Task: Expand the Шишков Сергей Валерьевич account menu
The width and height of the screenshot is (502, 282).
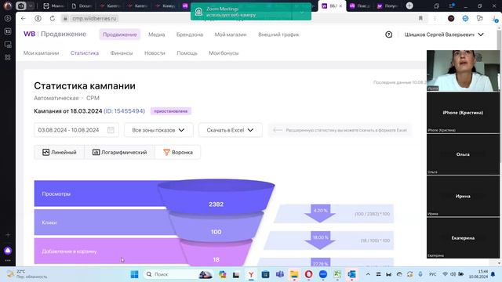Action: pos(444,34)
